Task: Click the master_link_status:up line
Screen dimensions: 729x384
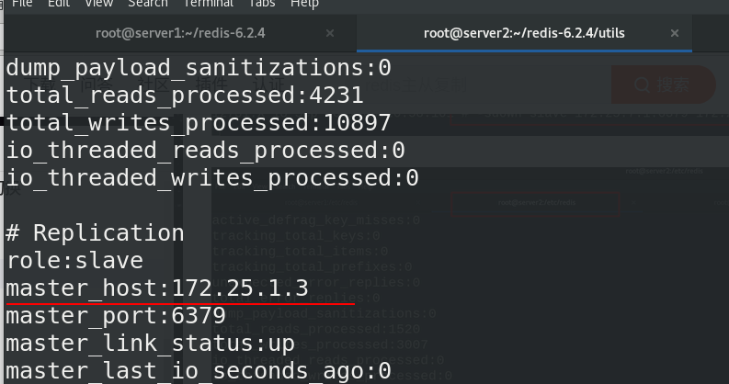Action: [x=150, y=344]
